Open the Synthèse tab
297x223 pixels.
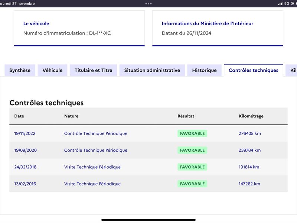point(20,70)
